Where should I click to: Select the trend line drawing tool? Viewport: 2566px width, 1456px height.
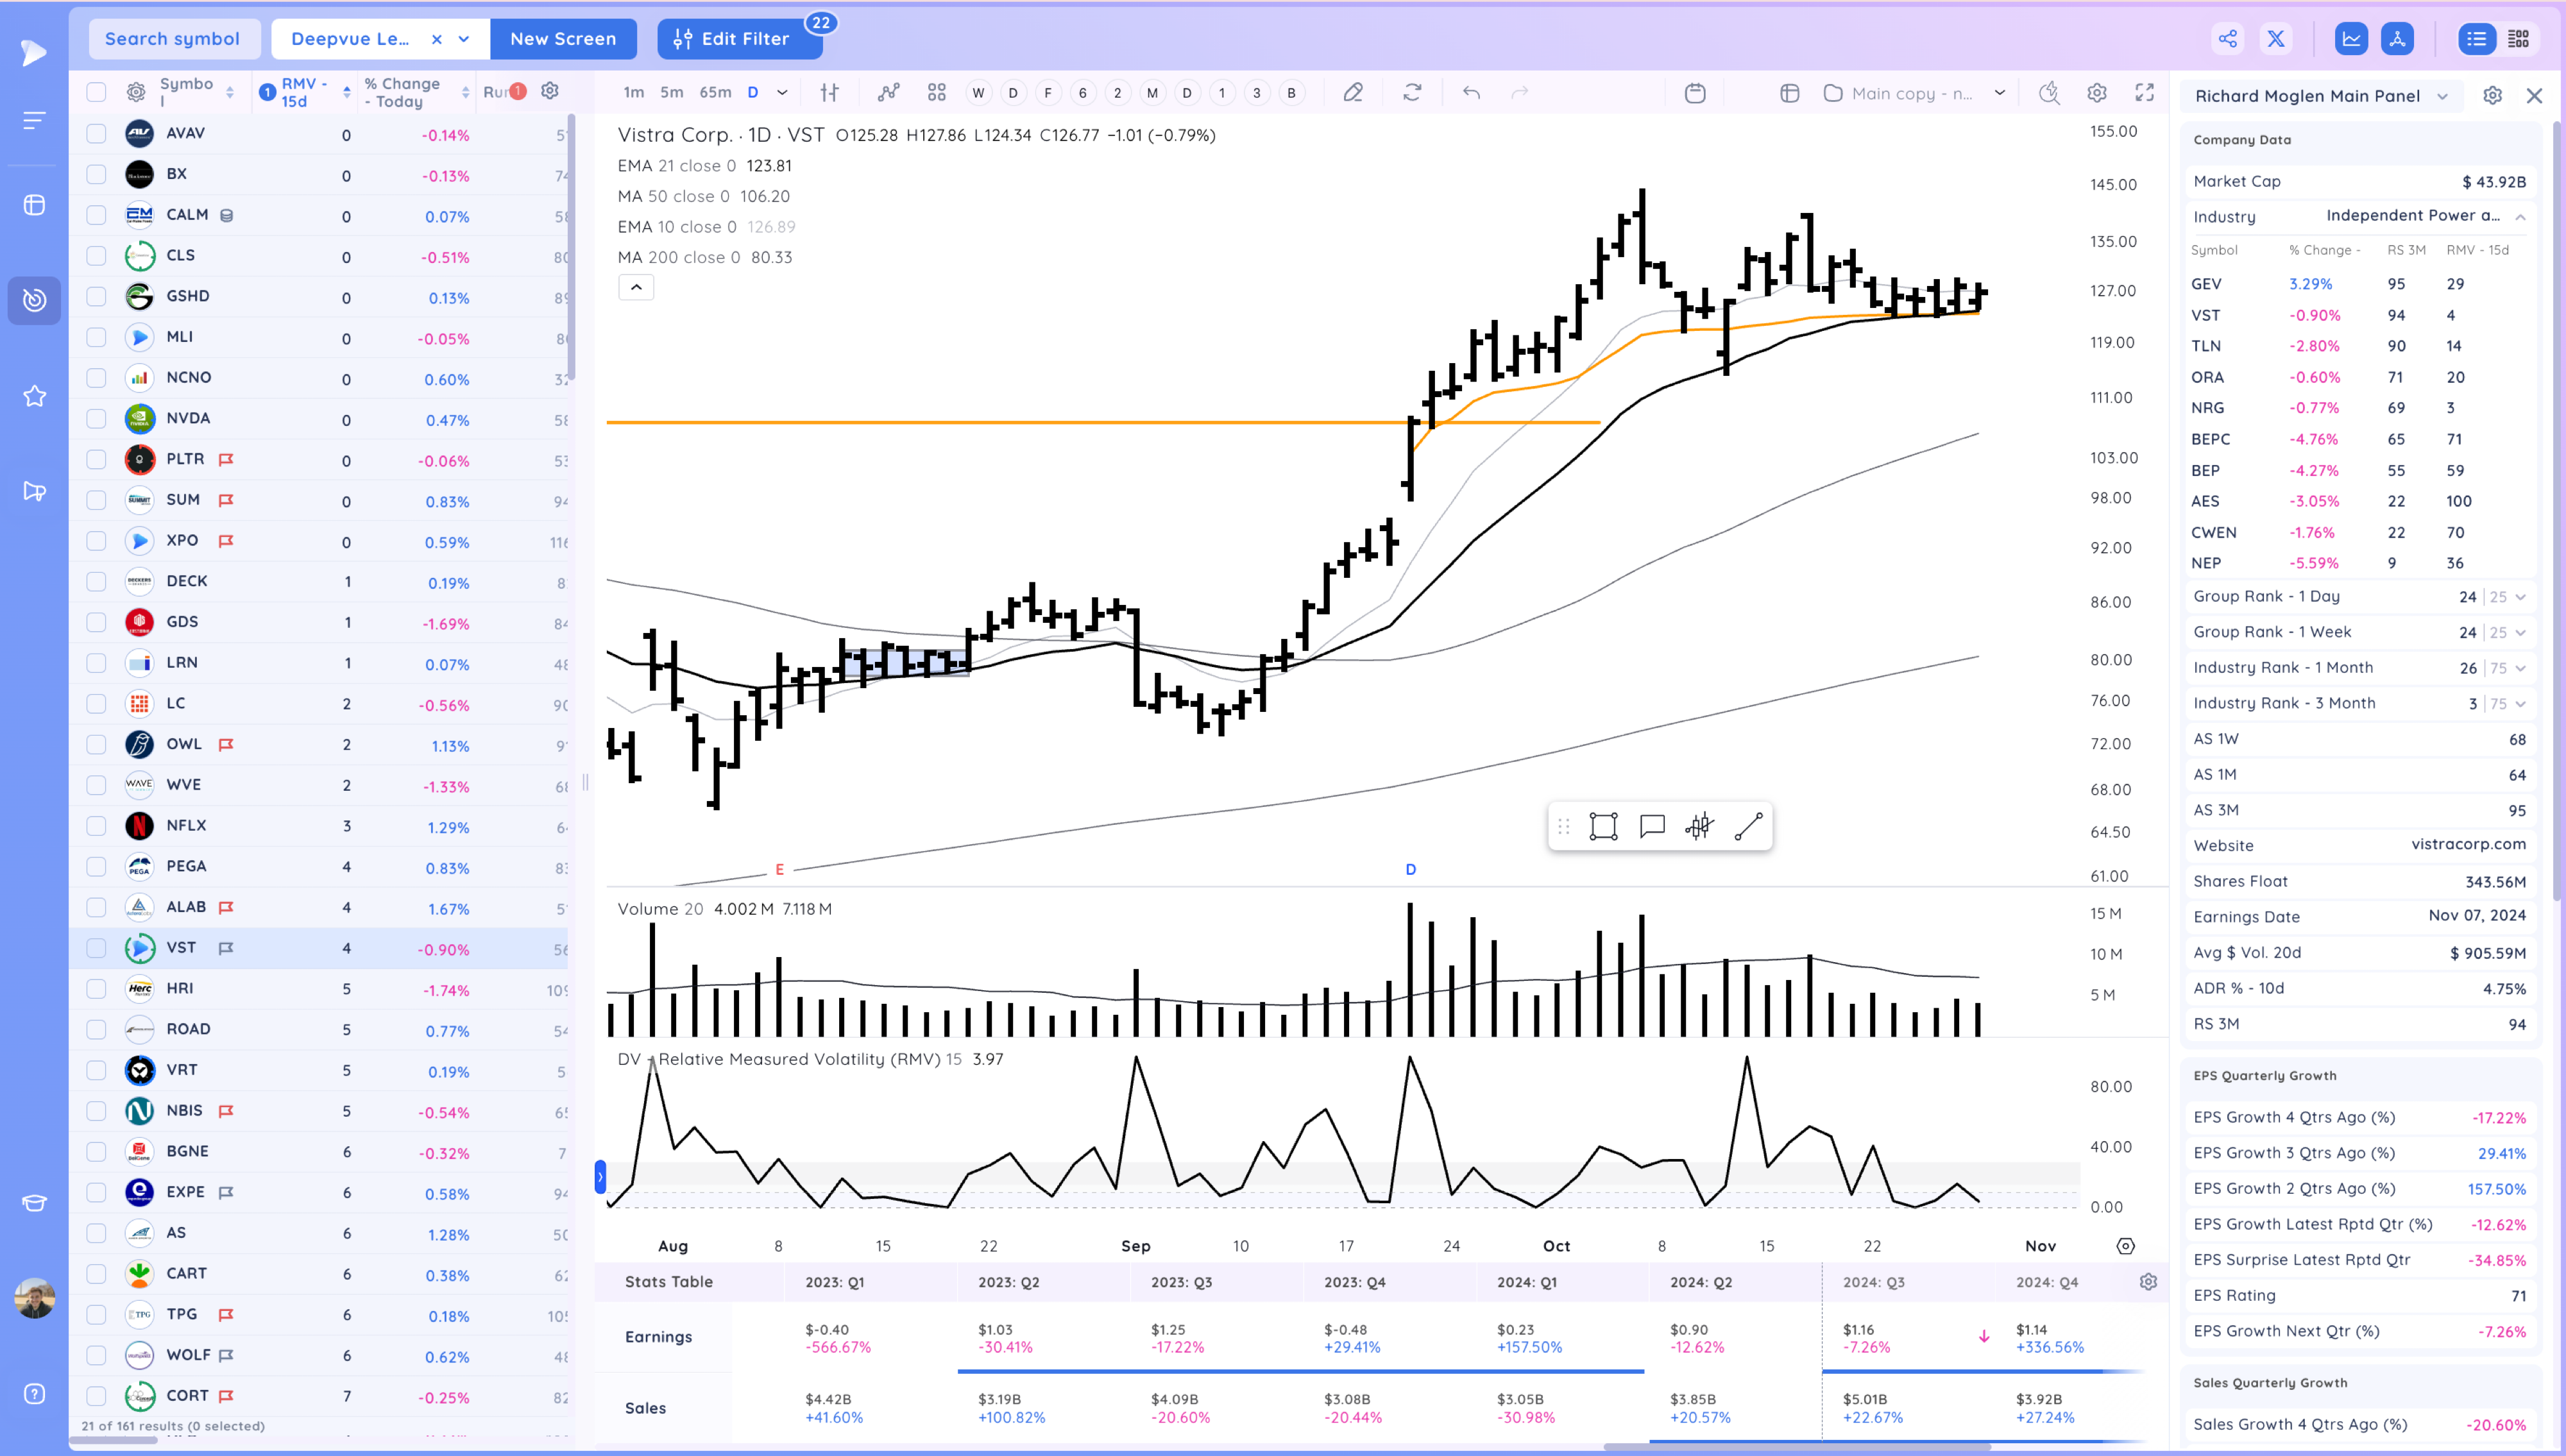pos(1747,827)
